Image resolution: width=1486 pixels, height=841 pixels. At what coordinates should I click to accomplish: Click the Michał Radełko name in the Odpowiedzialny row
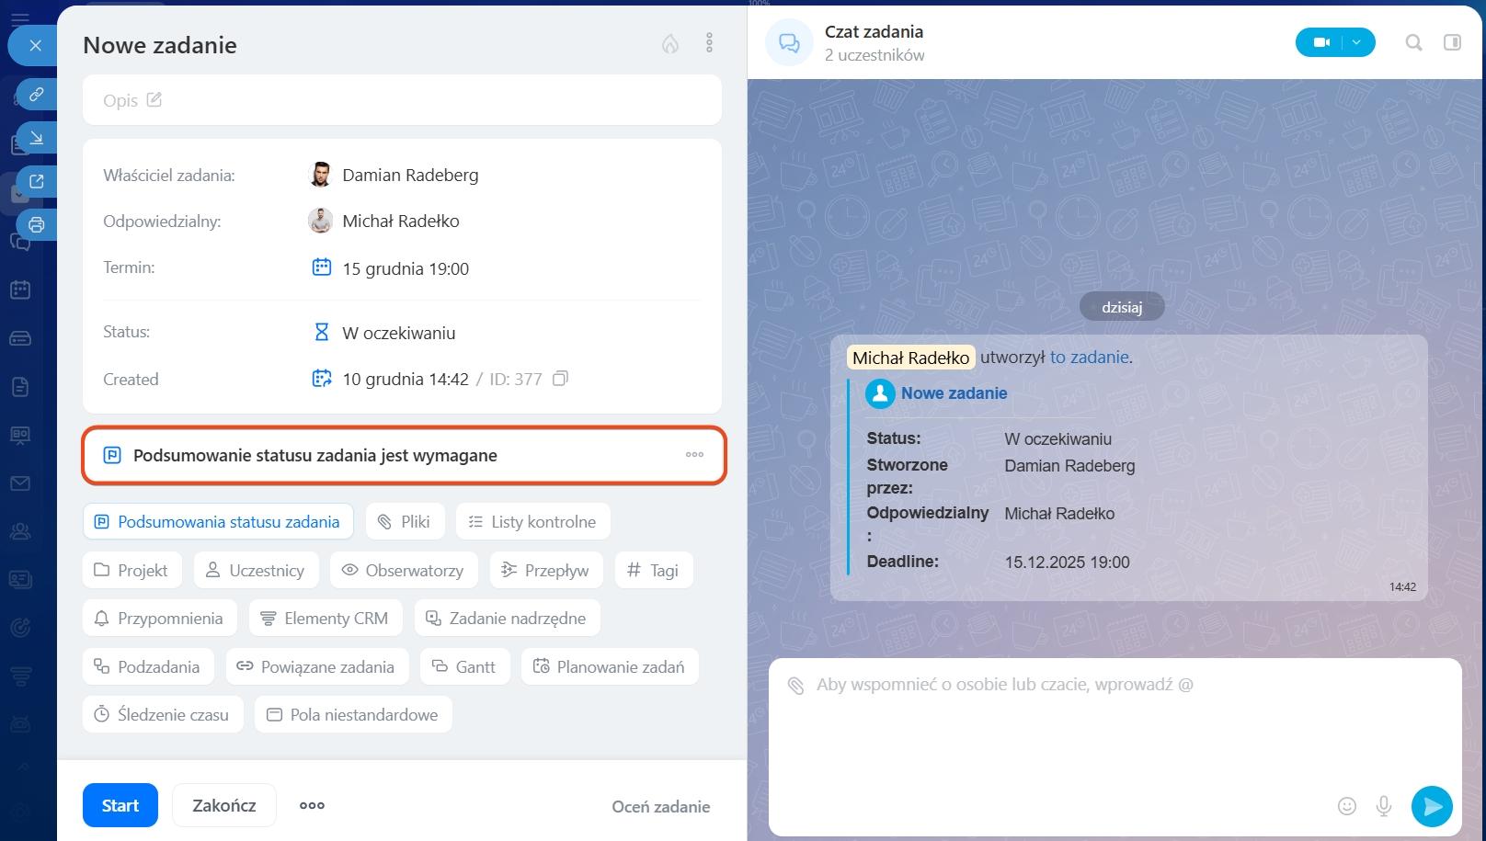(x=401, y=221)
